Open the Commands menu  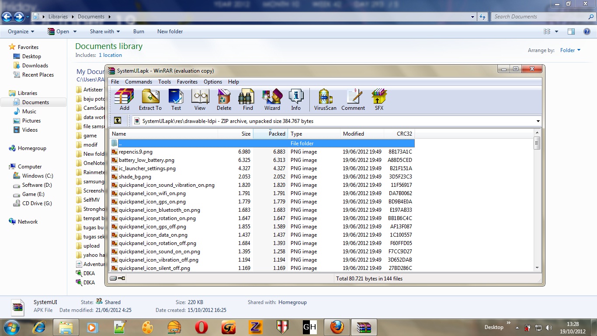click(139, 82)
